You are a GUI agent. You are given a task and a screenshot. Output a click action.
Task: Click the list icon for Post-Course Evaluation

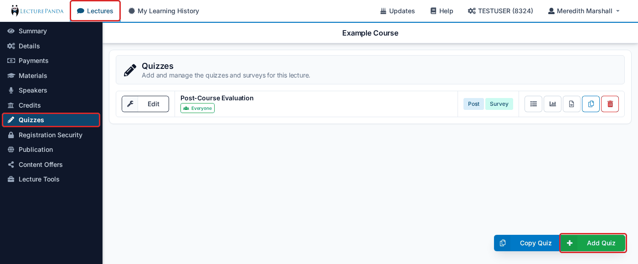(x=533, y=104)
